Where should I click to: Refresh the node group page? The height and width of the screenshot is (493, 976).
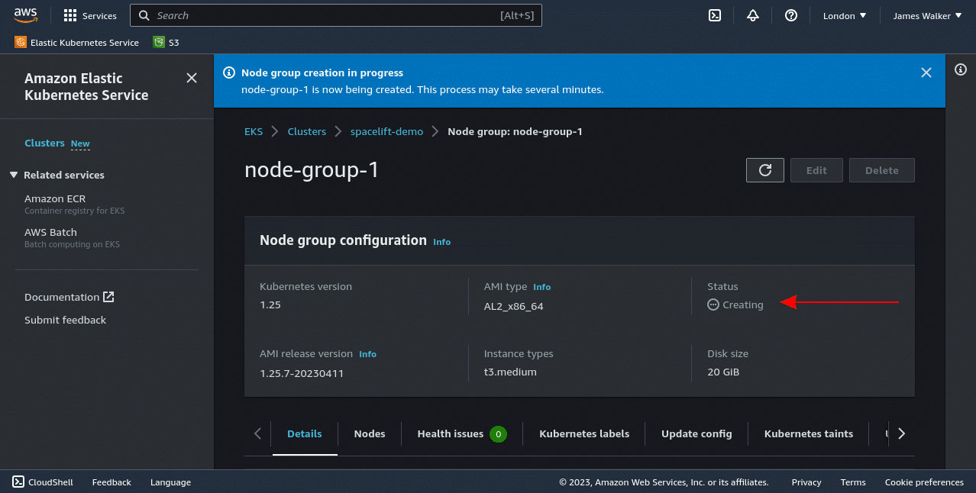(x=765, y=170)
